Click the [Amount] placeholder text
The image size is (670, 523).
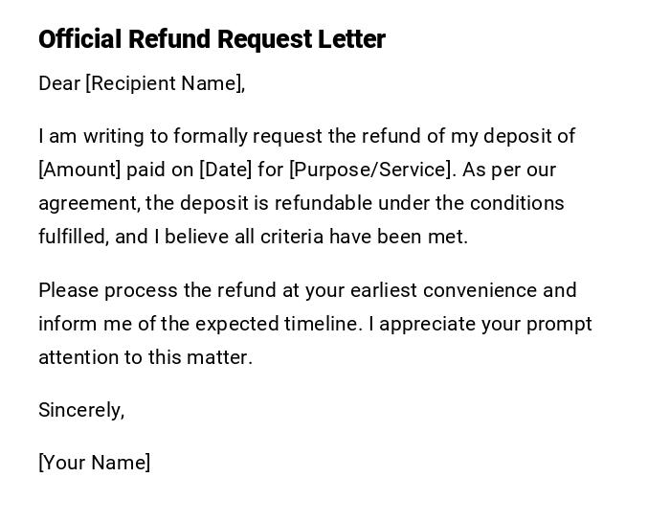click(x=79, y=170)
